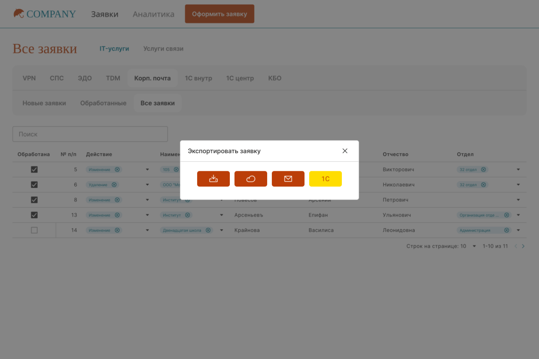The height and width of the screenshot is (359, 539).
Task: Select the Все заявки sub-tab
Action: point(157,103)
